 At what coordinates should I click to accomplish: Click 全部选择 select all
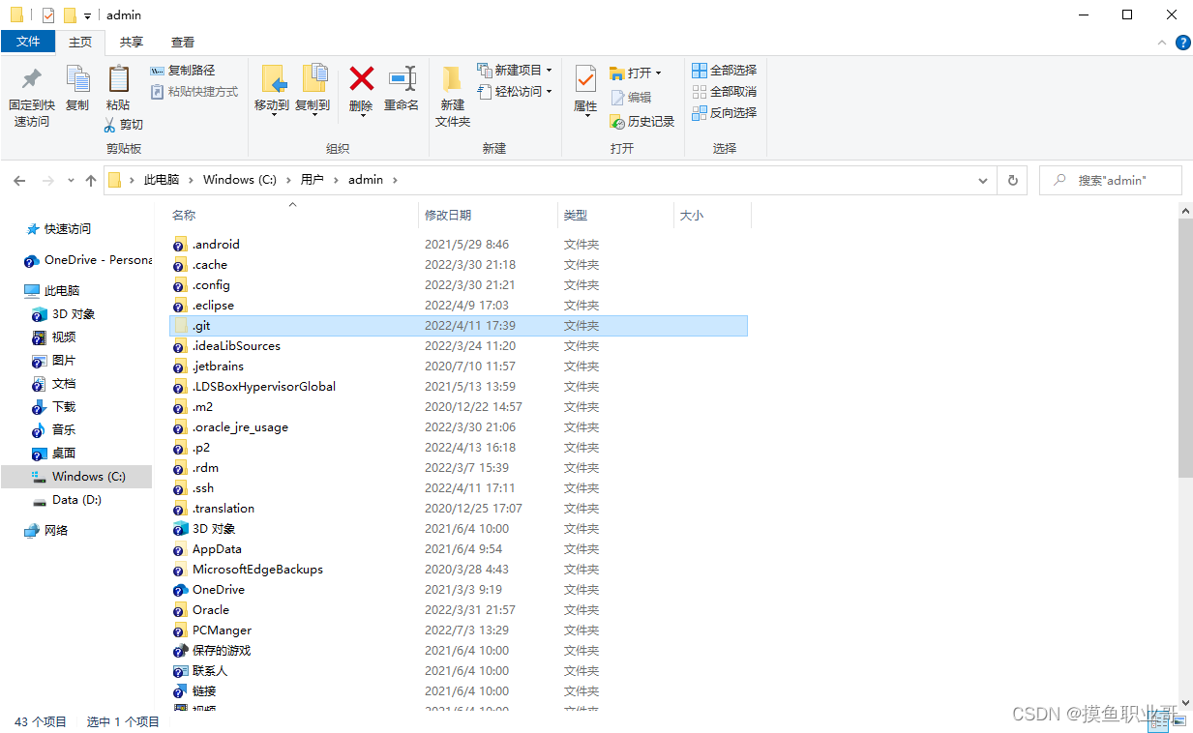[x=725, y=71]
